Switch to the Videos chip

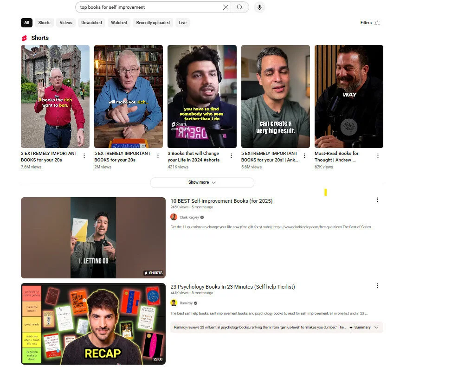[66, 23]
